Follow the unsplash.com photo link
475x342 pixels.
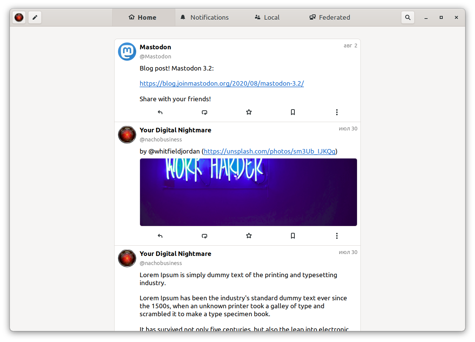pos(269,151)
